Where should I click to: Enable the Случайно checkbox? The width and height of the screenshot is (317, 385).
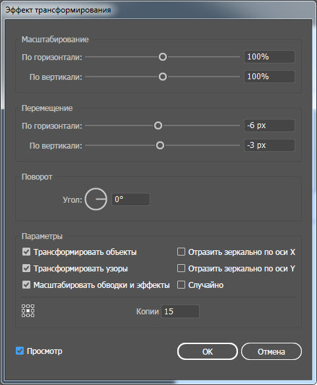coord(181,285)
